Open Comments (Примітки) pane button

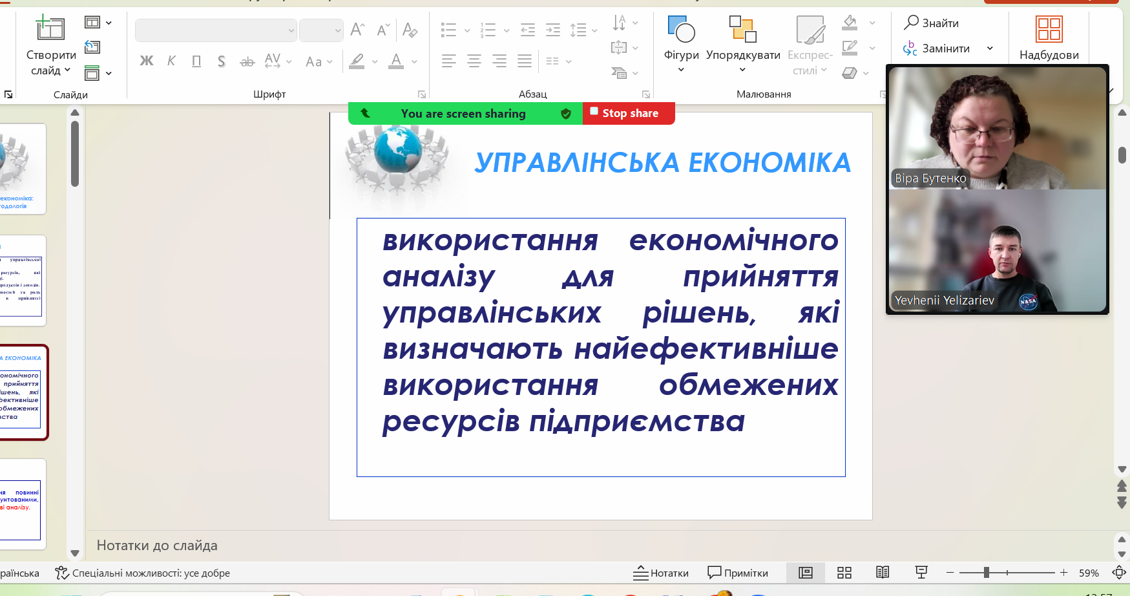coord(738,573)
